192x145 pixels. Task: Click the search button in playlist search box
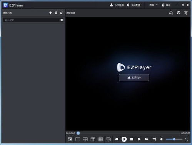click(x=62, y=20)
